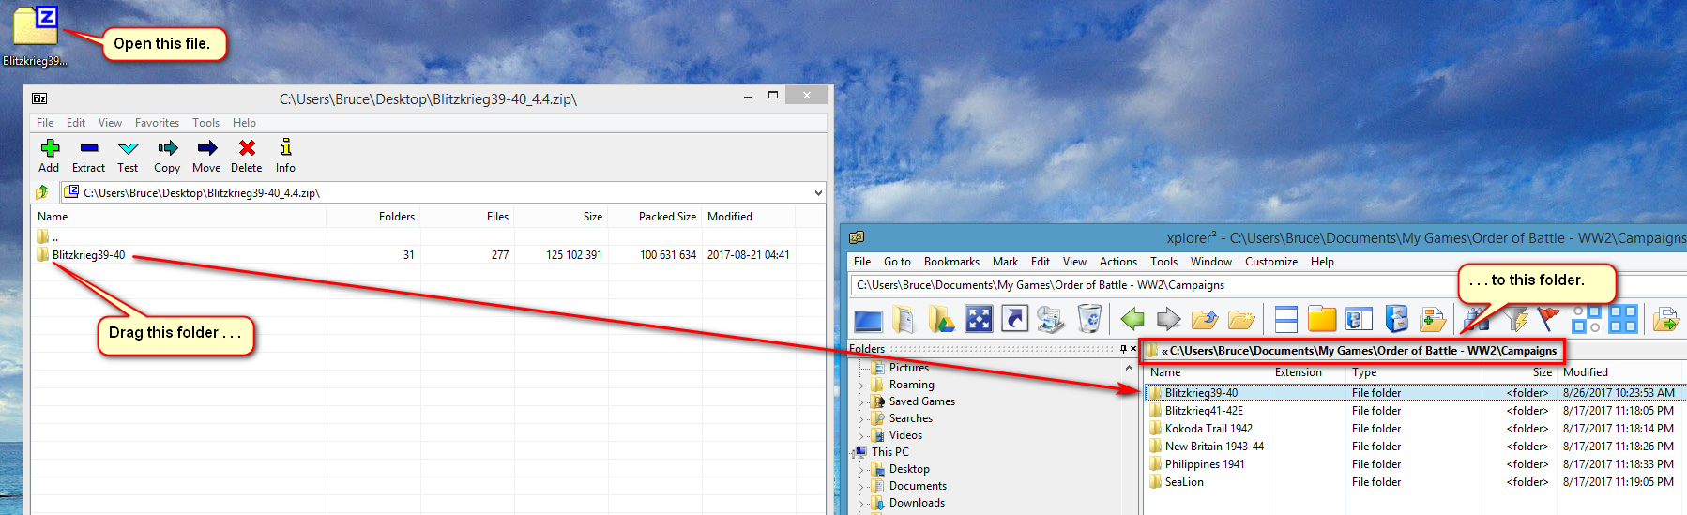Click the Add button in 7-Zip toolbar
The image size is (1687, 515).
pyautogui.click(x=50, y=156)
